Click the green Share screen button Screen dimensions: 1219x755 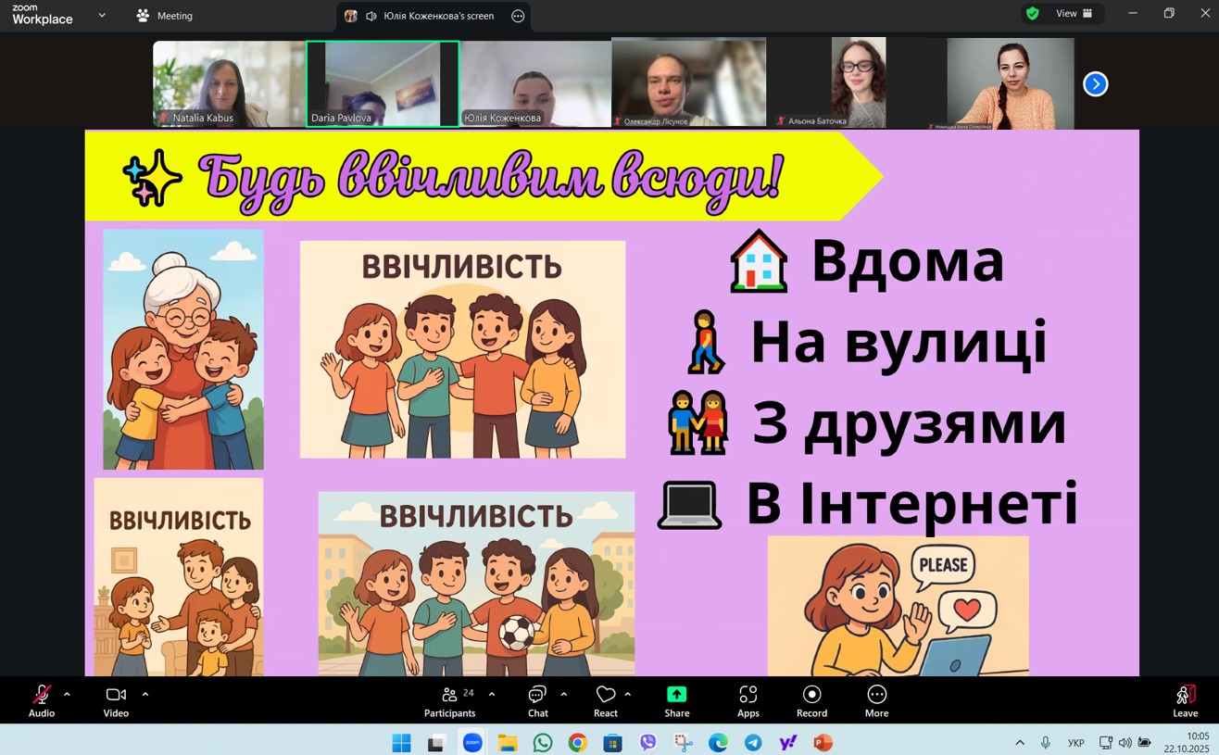(x=676, y=700)
